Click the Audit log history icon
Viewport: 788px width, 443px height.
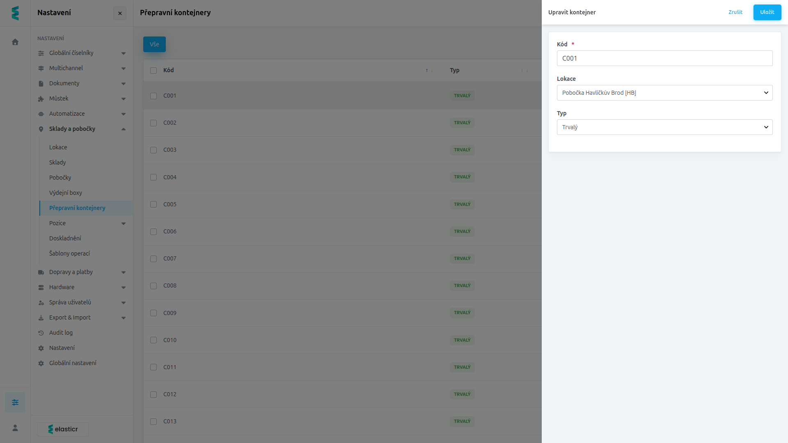pyautogui.click(x=41, y=333)
